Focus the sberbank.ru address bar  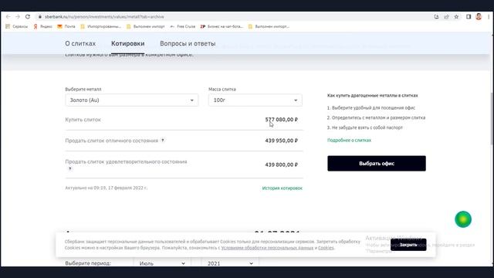click(x=233, y=17)
